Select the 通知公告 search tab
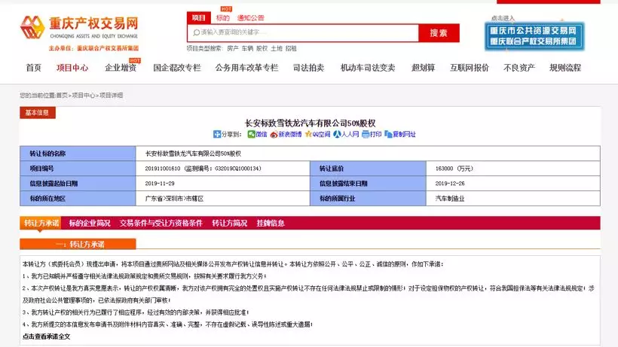 [251, 18]
